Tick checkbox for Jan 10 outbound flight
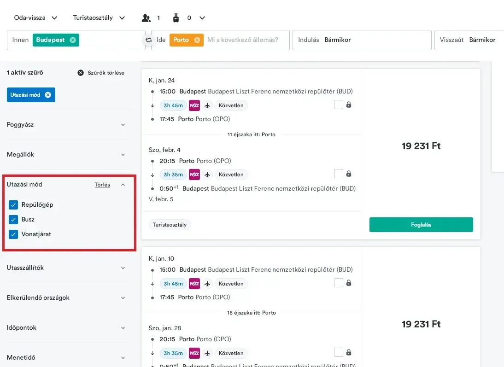This screenshot has height=367, width=504. point(339,283)
